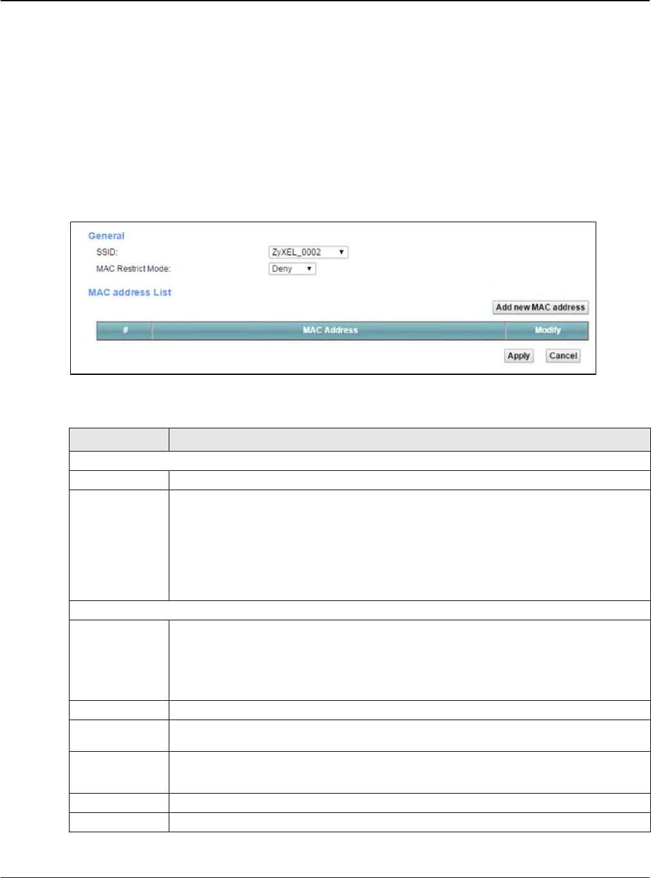Select the Modify column header

[547, 330]
